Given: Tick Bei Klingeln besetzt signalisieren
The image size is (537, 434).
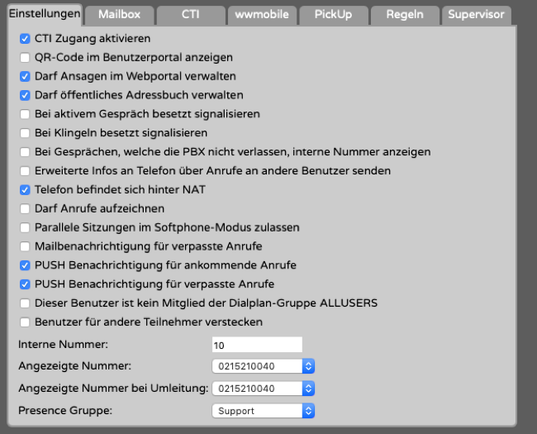Looking at the screenshot, I should pyautogui.click(x=25, y=132).
